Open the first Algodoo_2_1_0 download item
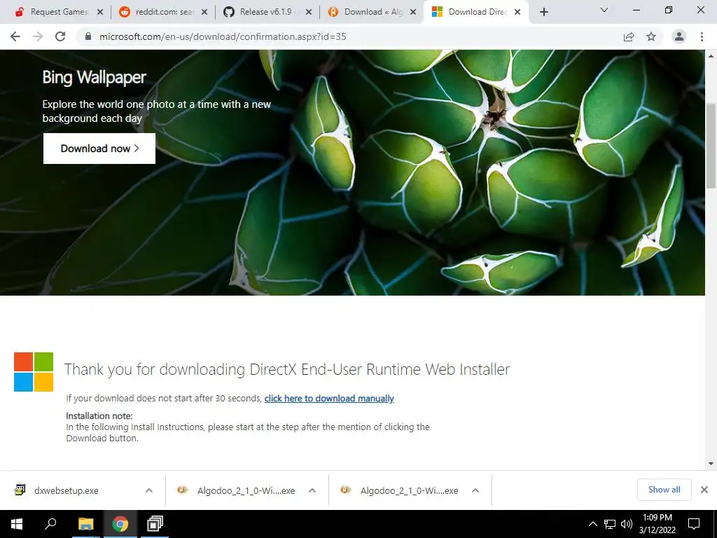This screenshot has width=717, height=538. 237,490
